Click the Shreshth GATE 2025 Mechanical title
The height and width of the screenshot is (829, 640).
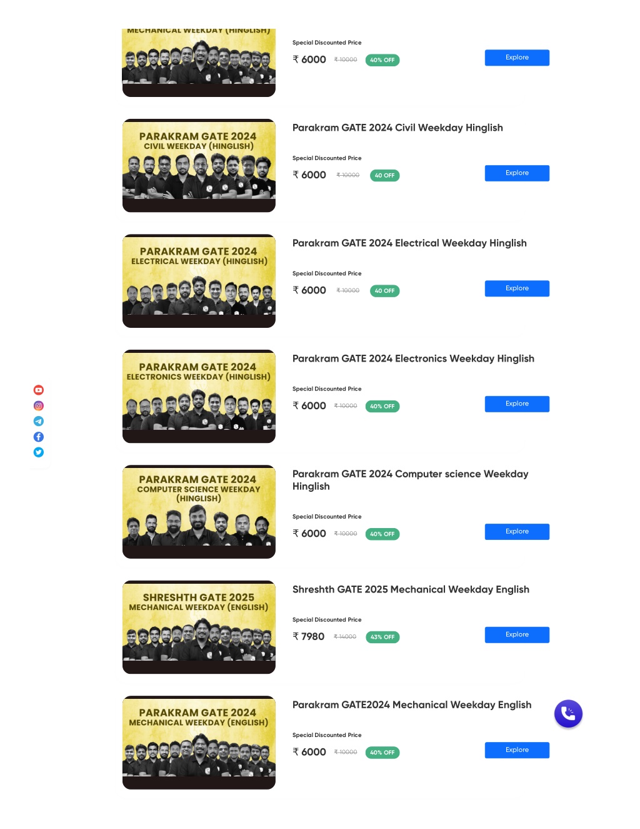(411, 589)
